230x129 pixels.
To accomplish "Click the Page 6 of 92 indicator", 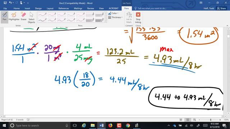I will pos(7,120).
